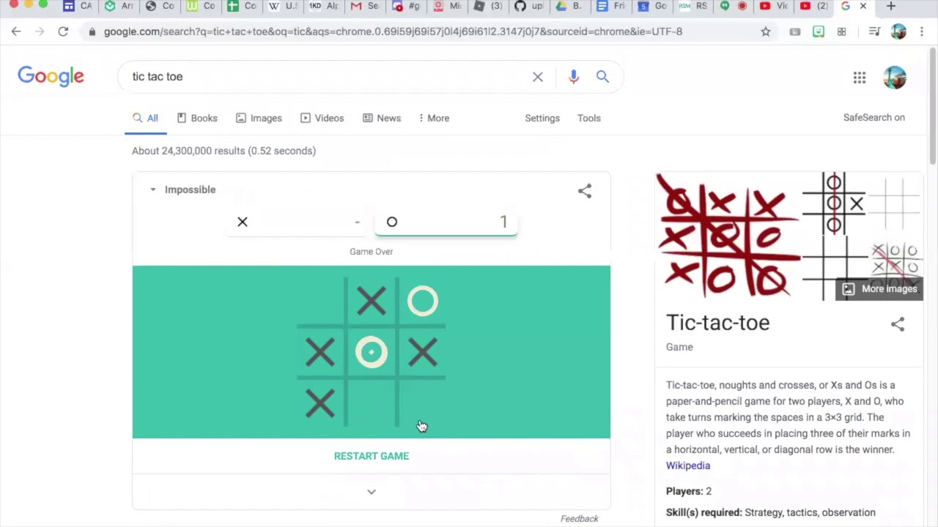Share the tic tac toe game
The height and width of the screenshot is (527, 938).
click(x=584, y=191)
